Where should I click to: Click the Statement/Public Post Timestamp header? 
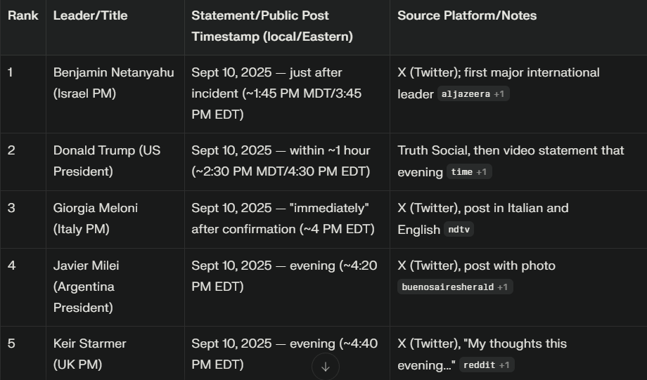tap(272, 26)
